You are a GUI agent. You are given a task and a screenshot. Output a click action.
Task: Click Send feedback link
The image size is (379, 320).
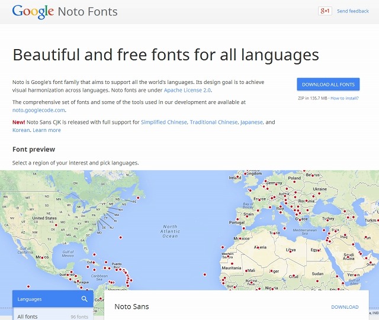pyautogui.click(x=352, y=11)
